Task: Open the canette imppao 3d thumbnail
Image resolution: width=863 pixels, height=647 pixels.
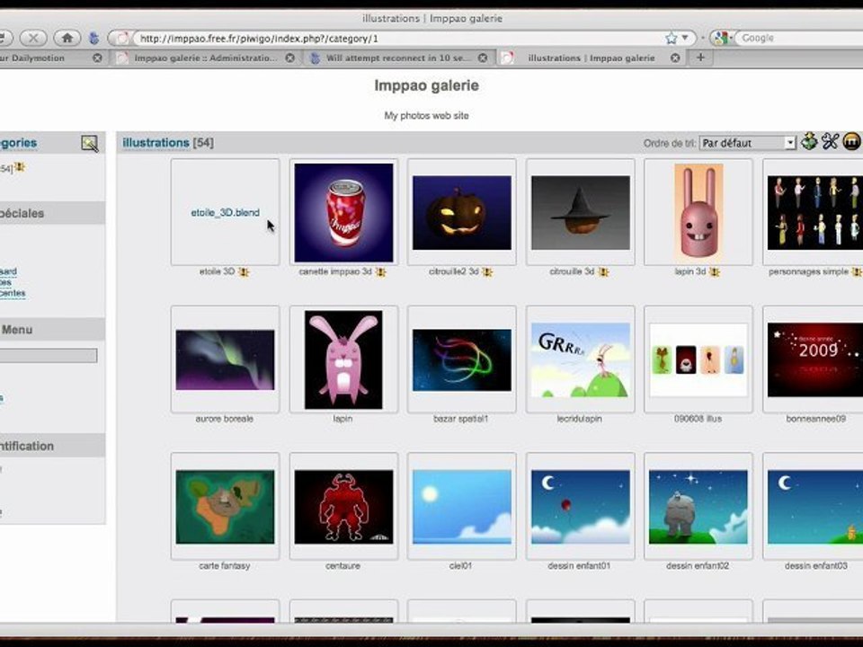Action: [344, 212]
